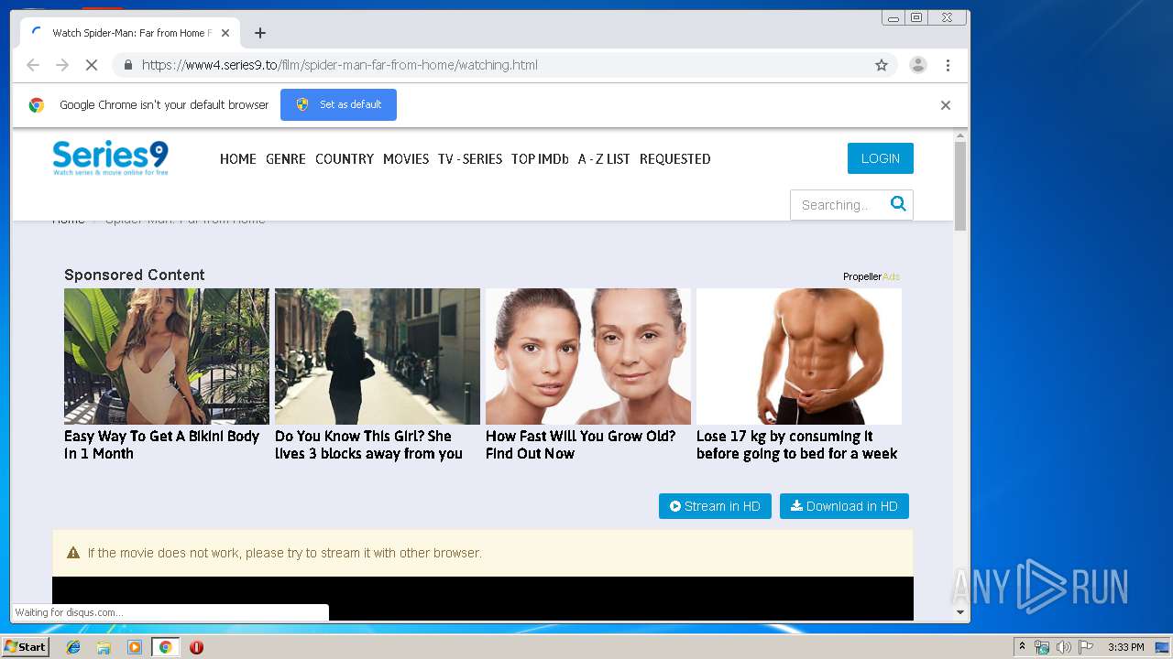Click 'Do You Know This Girl?' link
The image size is (1173, 659).
point(368,445)
